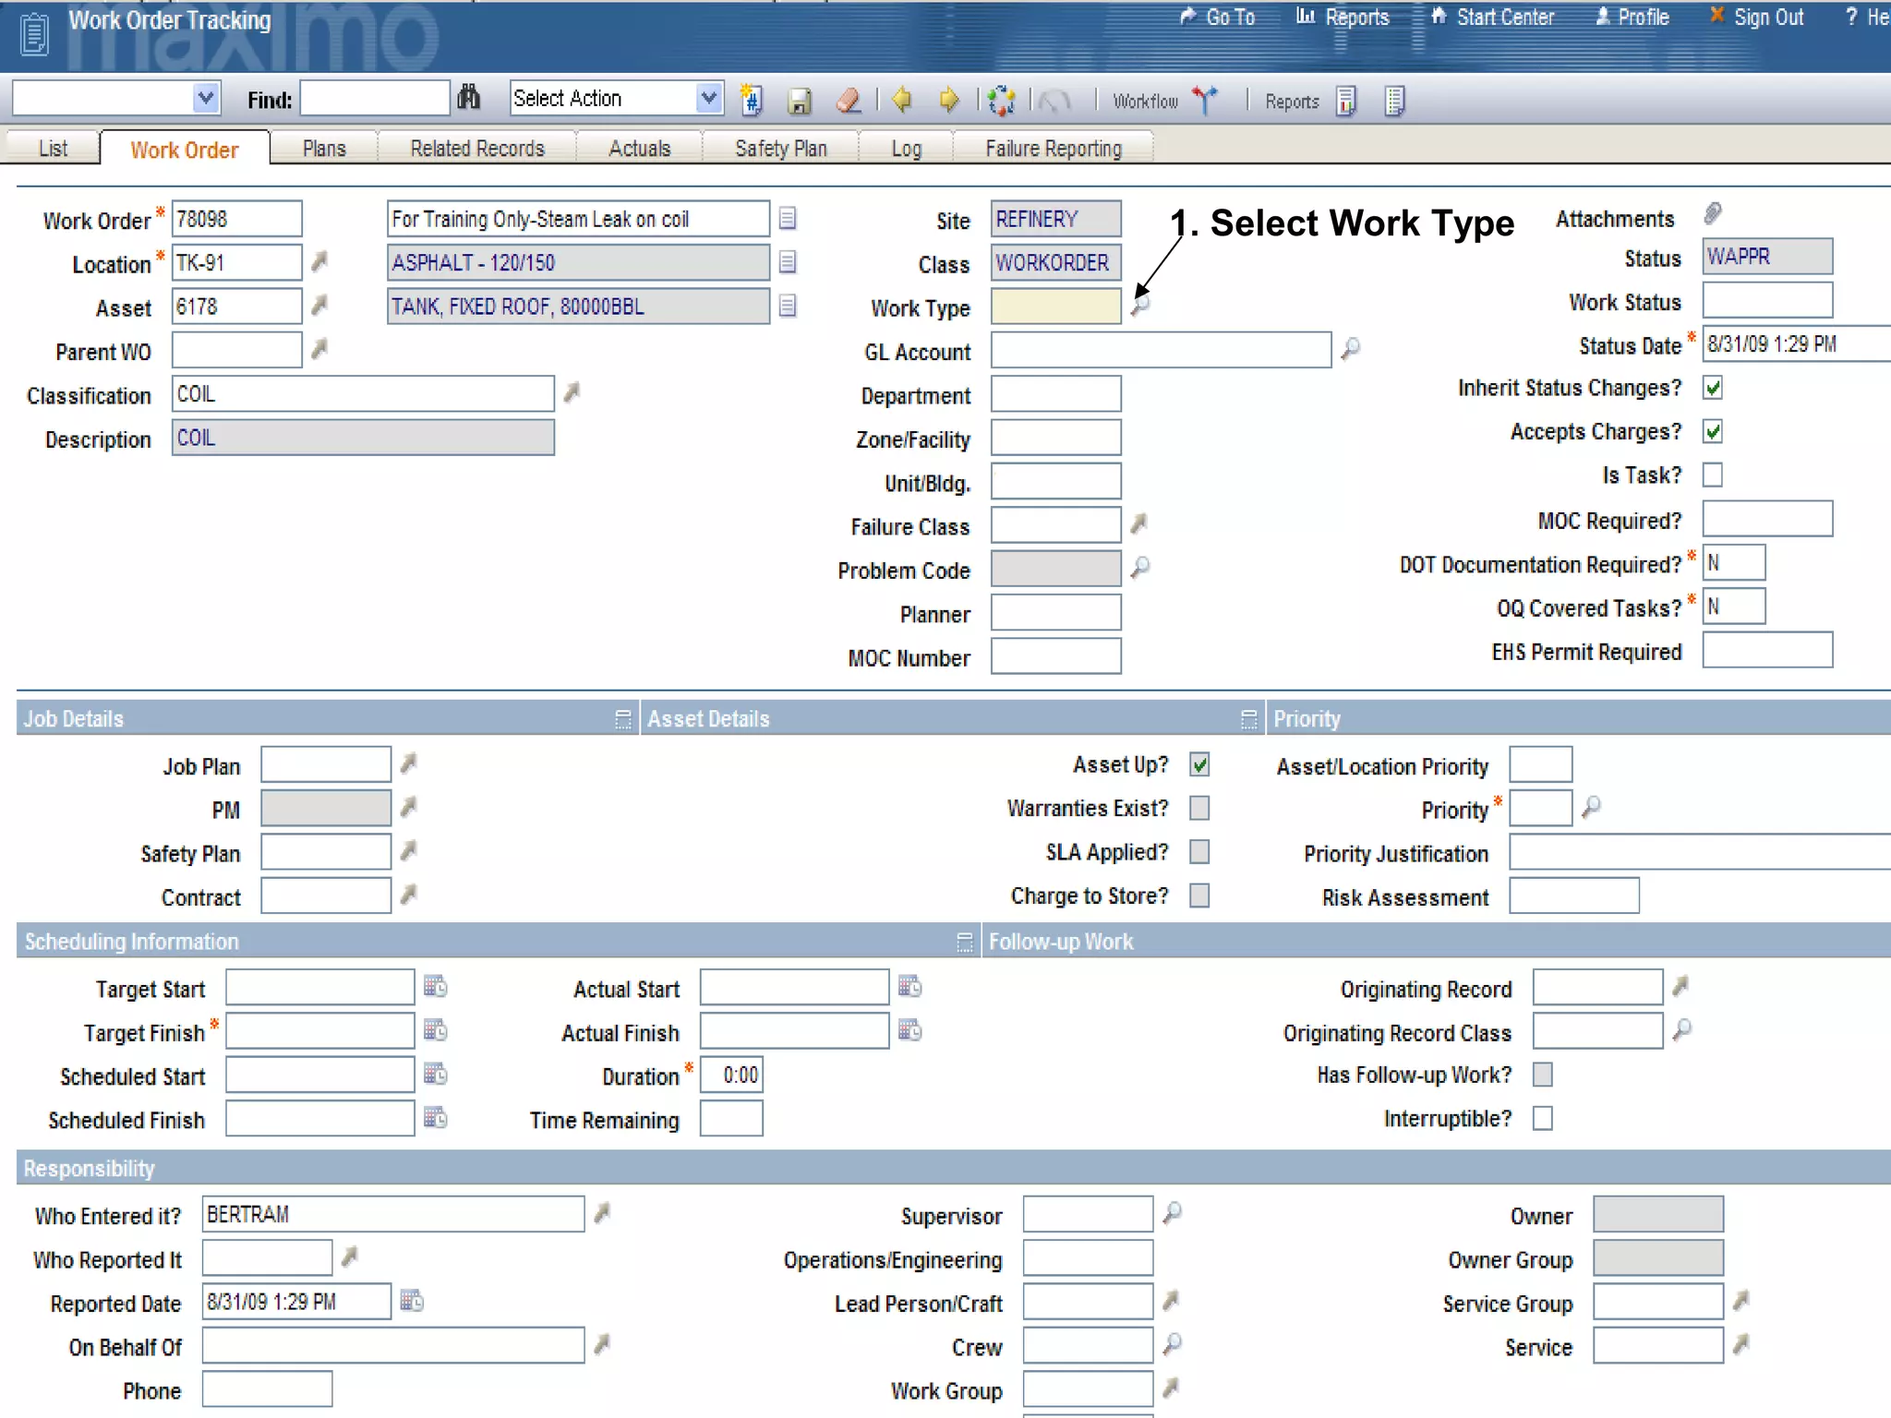Switch to the List tab

tap(54, 149)
